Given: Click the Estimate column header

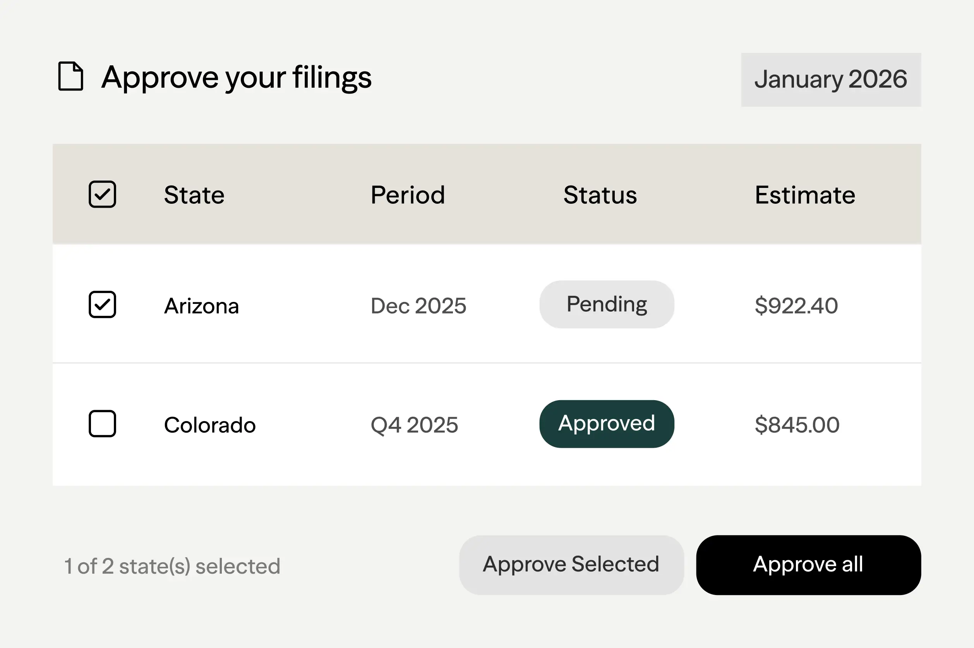Looking at the screenshot, I should point(805,194).
